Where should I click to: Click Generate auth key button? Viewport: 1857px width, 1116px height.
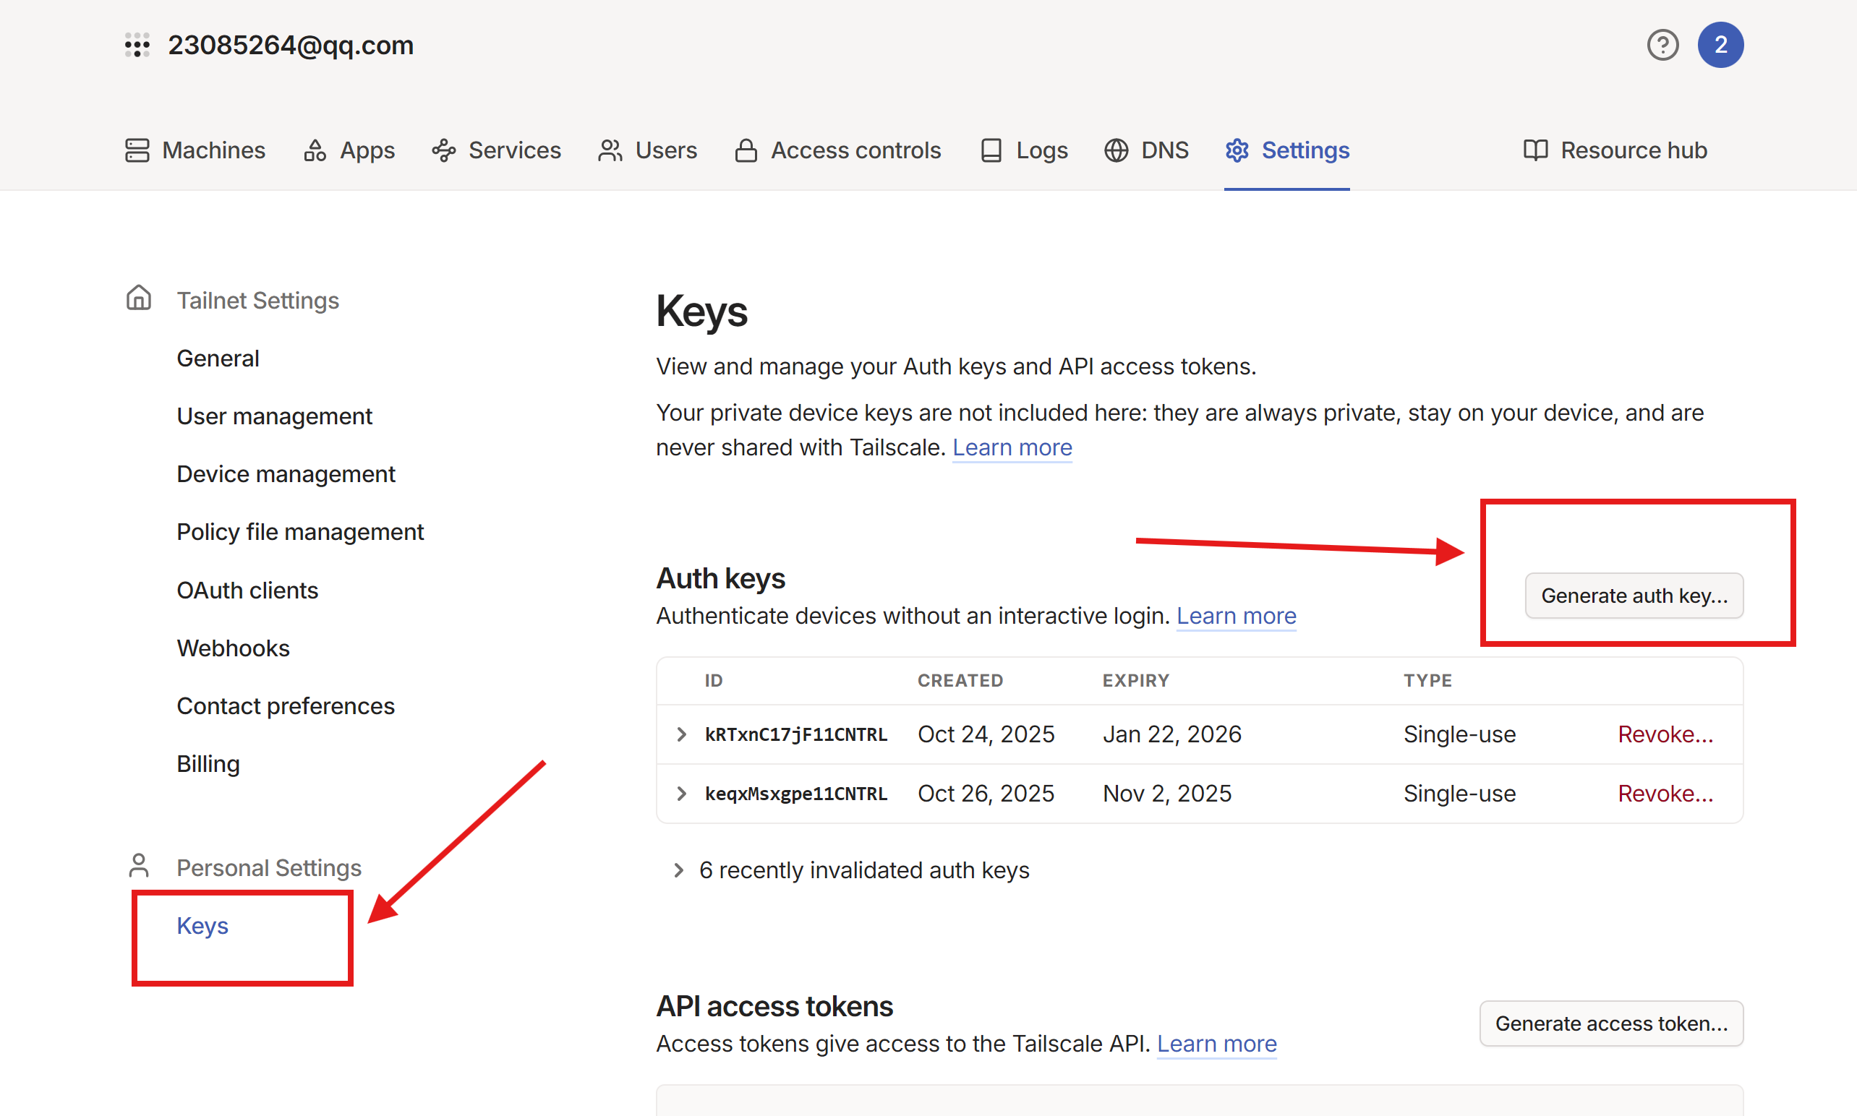(1634, 596)
